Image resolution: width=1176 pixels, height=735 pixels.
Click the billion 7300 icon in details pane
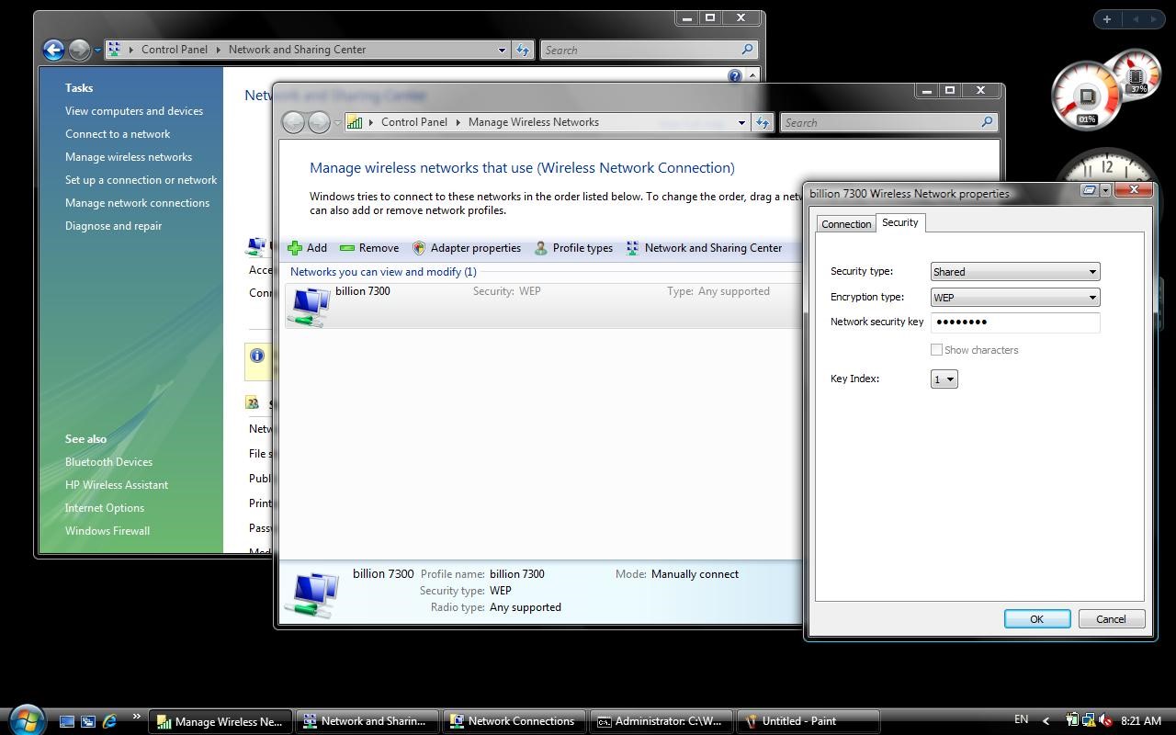tap(311, 594)
